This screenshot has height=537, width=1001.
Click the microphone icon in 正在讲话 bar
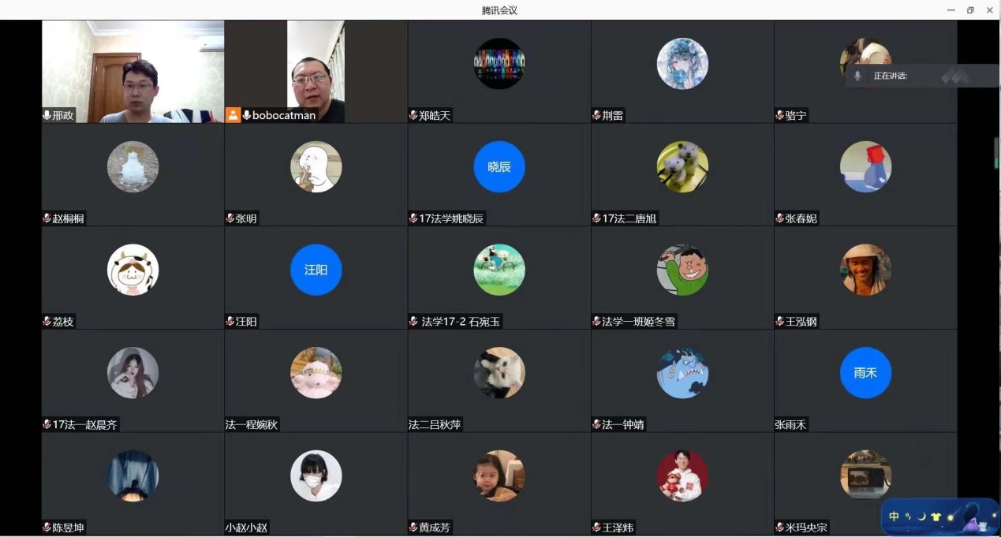click(857, 76)
